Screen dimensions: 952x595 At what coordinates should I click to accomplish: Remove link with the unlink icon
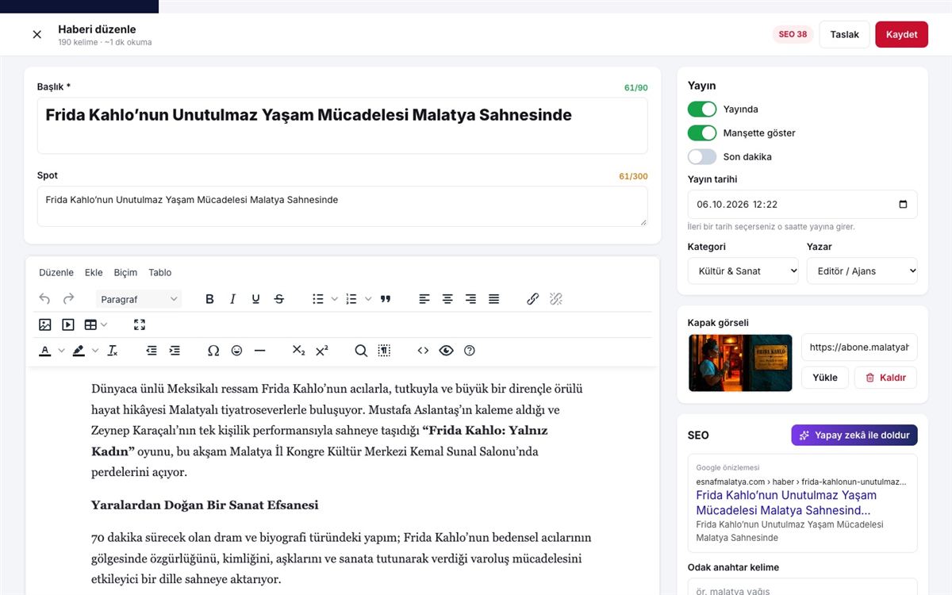point(555,299)
